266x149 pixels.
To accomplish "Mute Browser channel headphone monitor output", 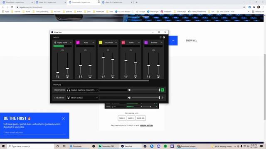I will 149,76.
